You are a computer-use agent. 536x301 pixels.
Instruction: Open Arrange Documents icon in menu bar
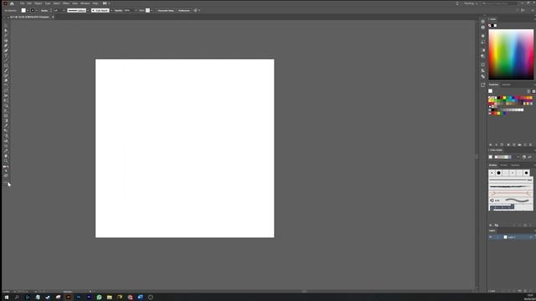pyautogui.click(x=106, y=3)
